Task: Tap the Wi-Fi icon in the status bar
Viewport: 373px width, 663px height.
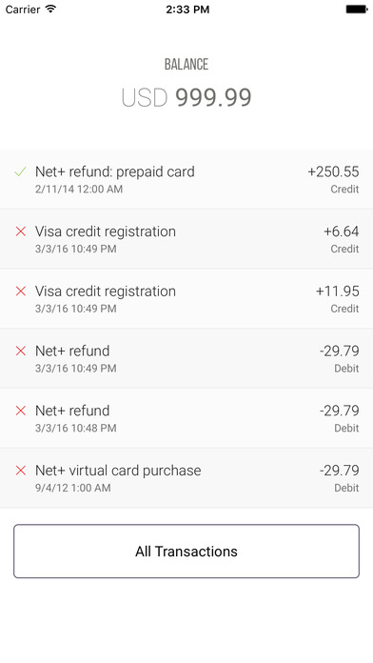Action: 51,9
